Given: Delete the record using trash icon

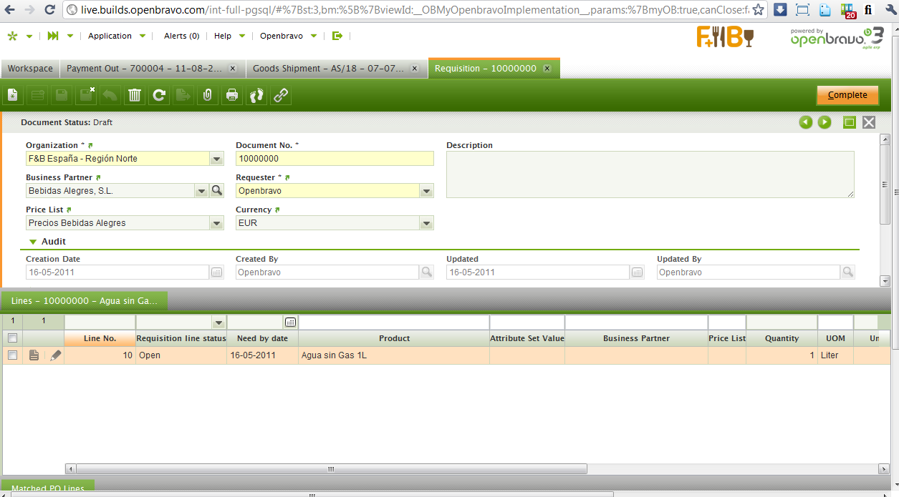Looking at the screenshot, I should 134,95.
